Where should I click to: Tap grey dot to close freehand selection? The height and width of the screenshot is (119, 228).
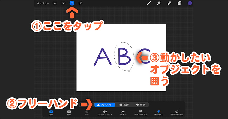coord(129,71)
